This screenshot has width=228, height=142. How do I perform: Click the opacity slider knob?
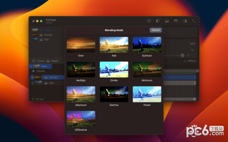(x=182, y=55)
